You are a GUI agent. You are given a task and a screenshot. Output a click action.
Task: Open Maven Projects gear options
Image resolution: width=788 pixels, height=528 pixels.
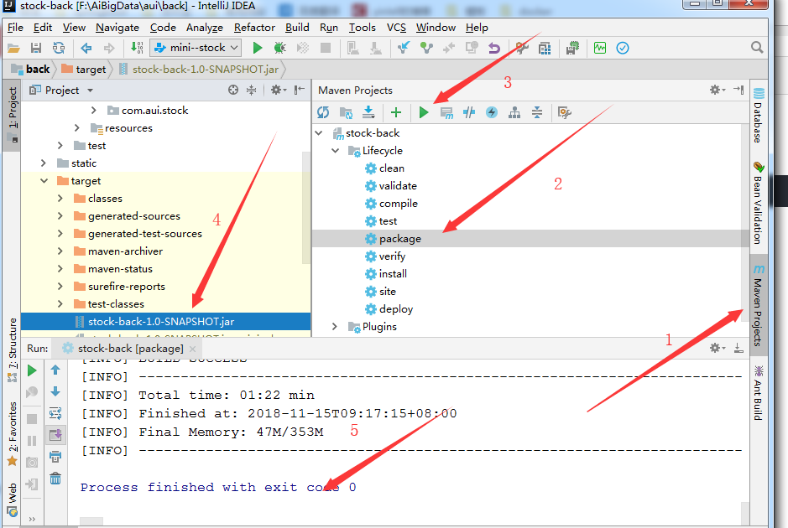[x=718, y=90]
